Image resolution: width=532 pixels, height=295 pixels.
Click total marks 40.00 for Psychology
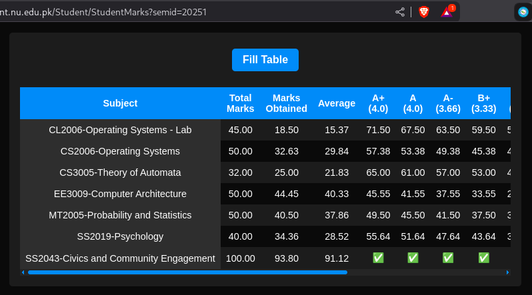point(240,236)
